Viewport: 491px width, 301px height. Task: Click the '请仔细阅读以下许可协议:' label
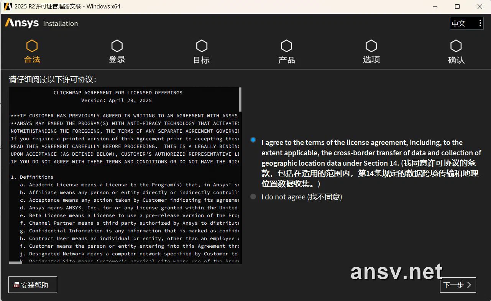coord(53,79)
